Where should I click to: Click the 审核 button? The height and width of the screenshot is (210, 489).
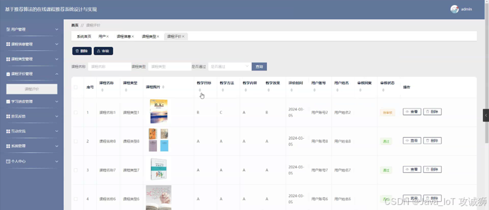tap(103, 51)
